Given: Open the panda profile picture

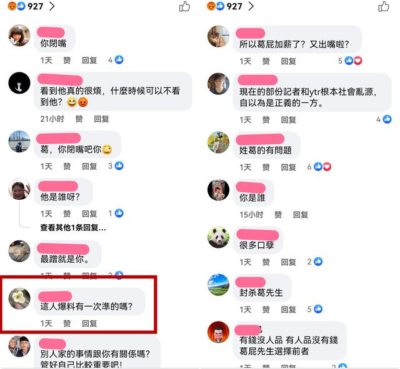Looking at the screenshot, I should click(218, 237).
